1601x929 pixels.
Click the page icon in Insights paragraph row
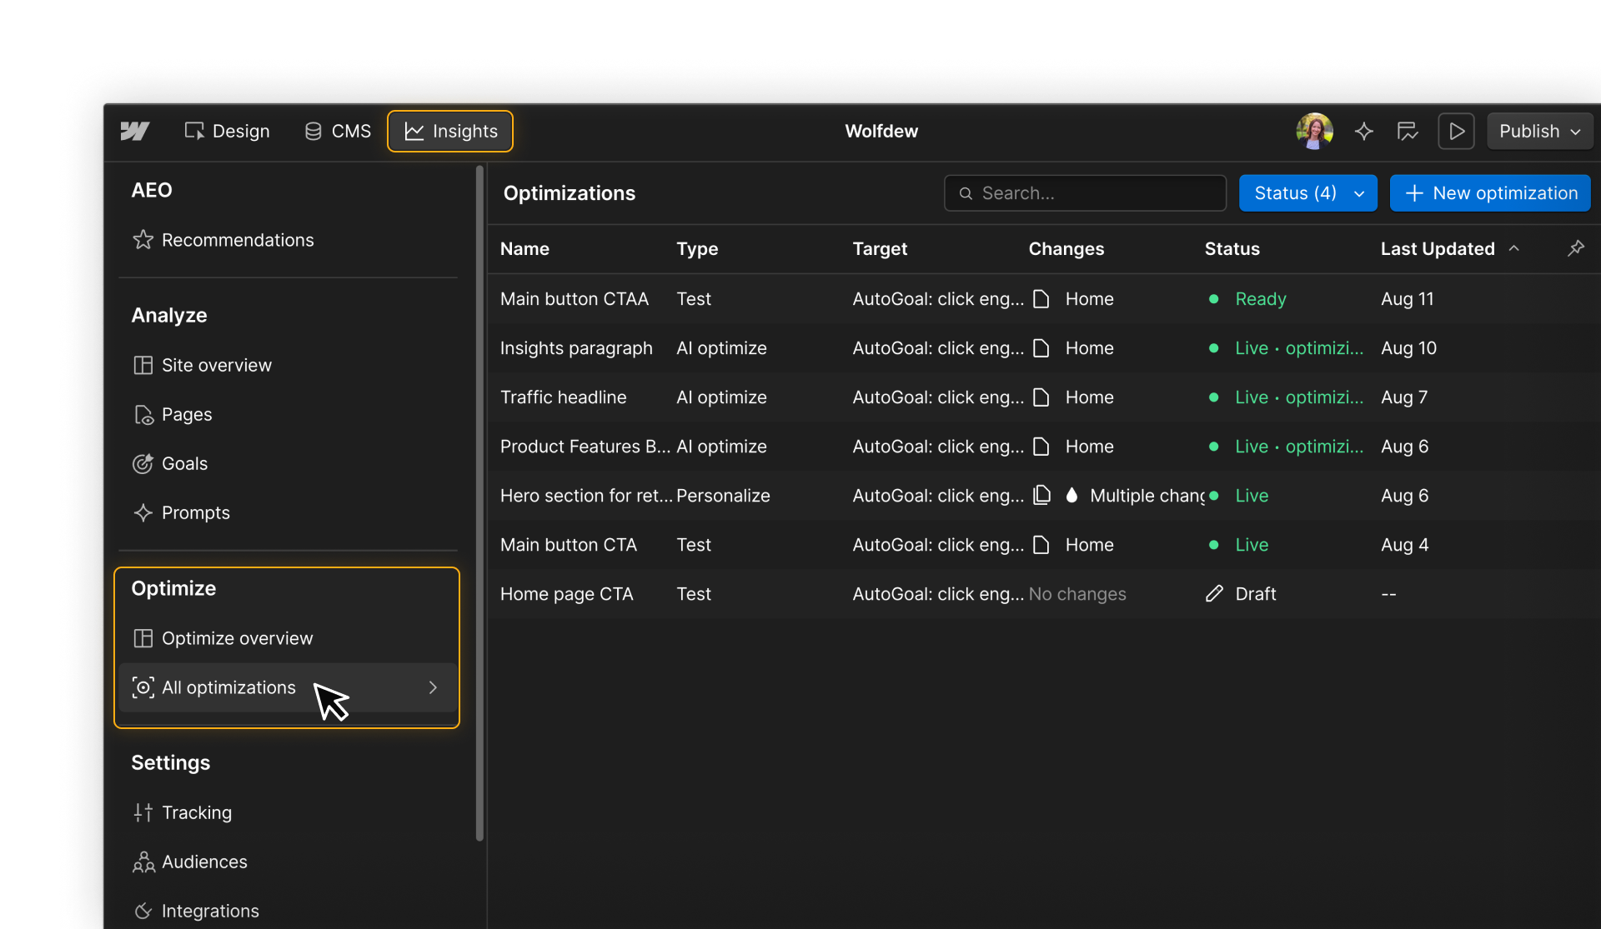(1041, 347)
